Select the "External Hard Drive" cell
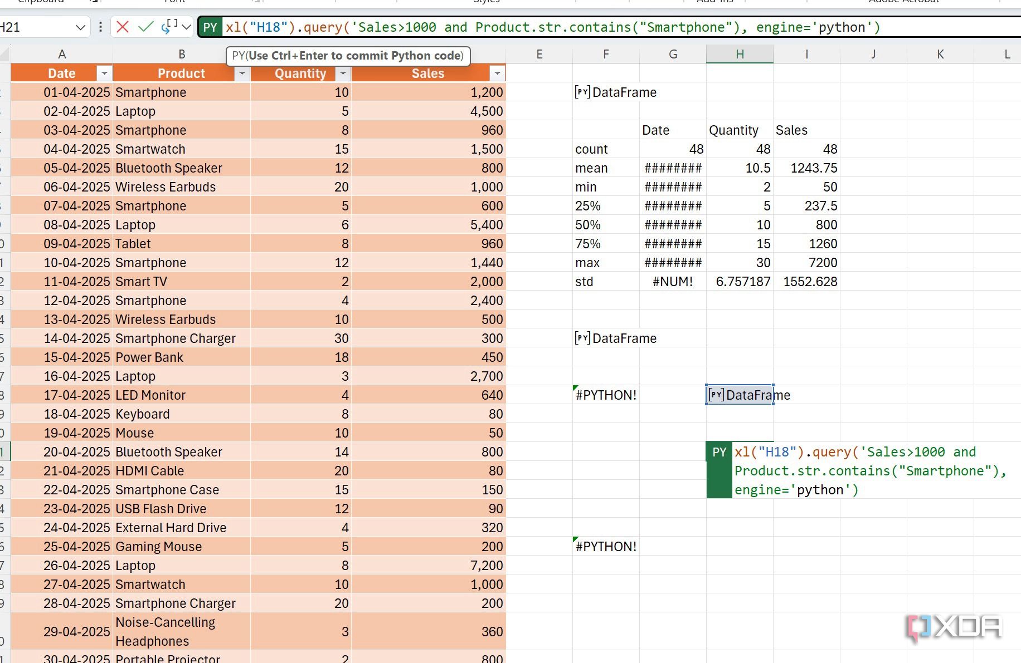This screenshot has width=1021, height=663. tap(182, 528)
